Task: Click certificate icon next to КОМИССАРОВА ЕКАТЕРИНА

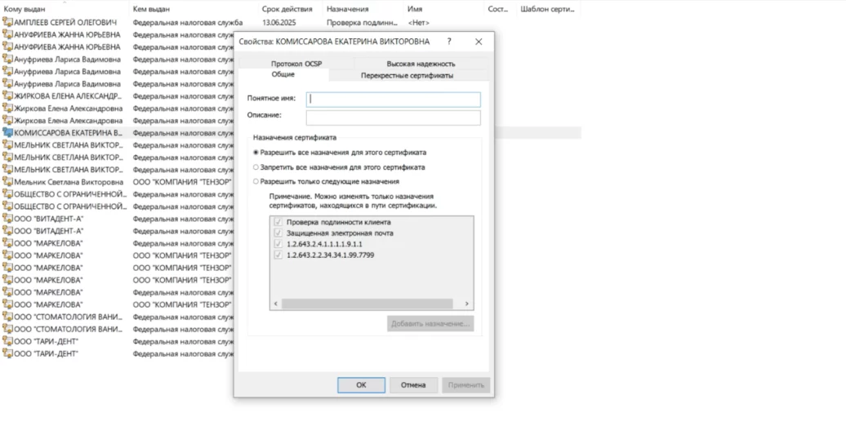Action: [8, 133]
